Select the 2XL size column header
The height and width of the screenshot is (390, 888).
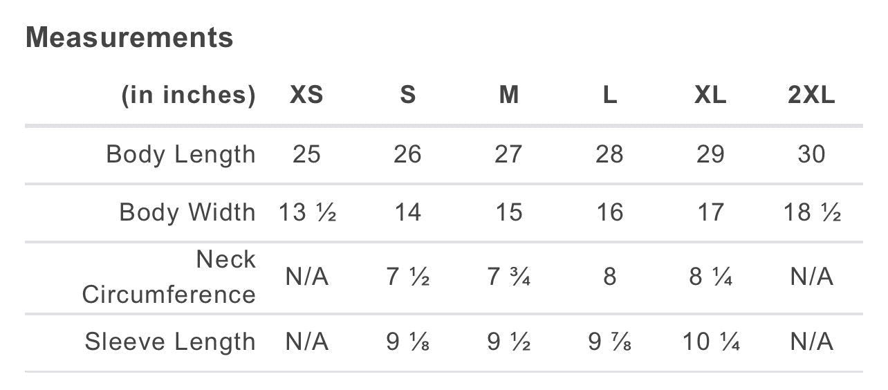[811, 95]
